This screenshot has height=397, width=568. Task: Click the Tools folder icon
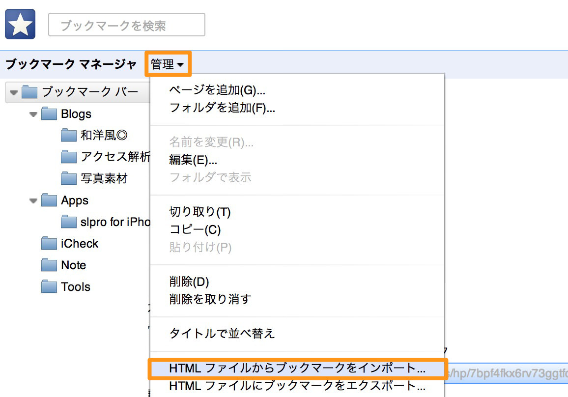point(49,286)
